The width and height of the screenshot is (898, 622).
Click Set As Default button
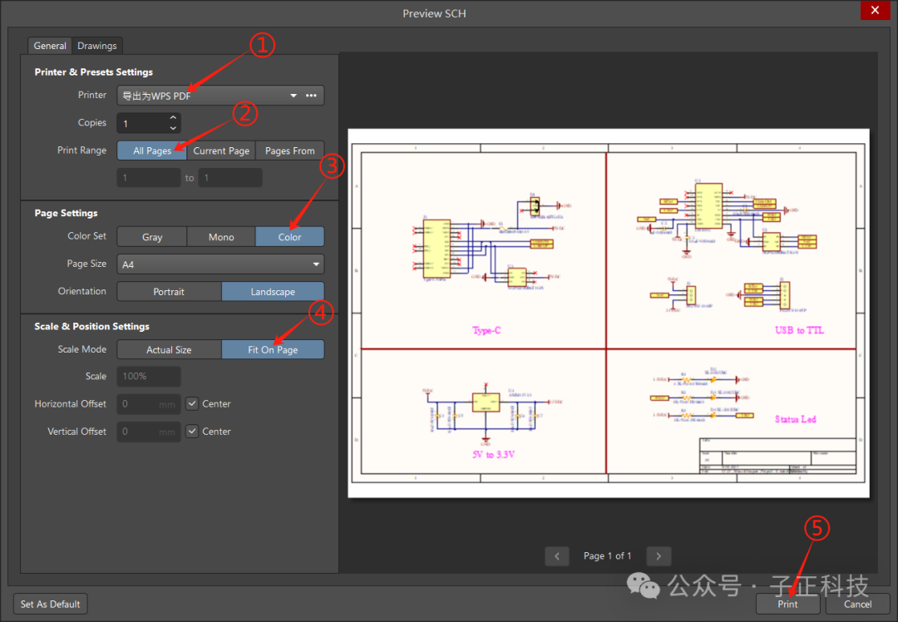[x=51, y=604]
